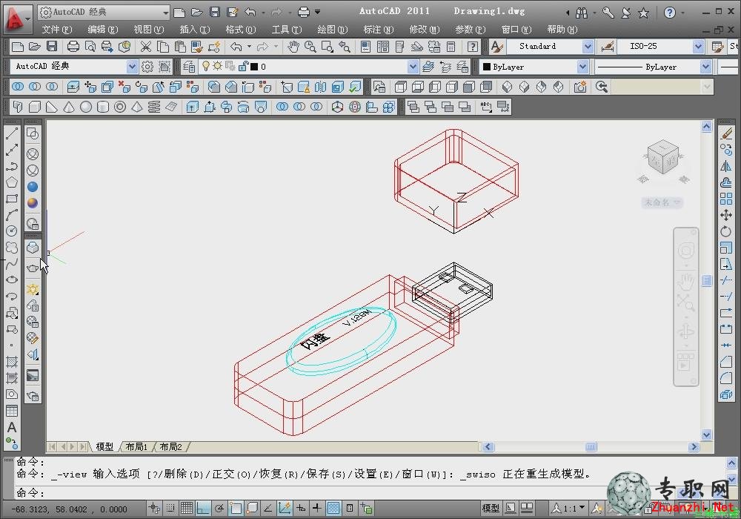Image resolution: width=741 pixels, height=519 pixels.
Task: Expand the workspace toolbar AutoCAD 经典 dropdown
Action: (132, 67)
